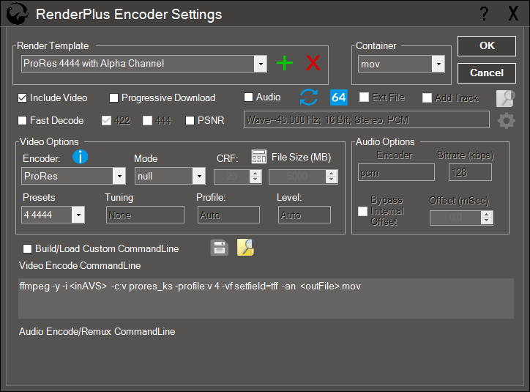Enable the Progressive Download checkbox
The height and width of the screenshot is (392, 530).
click(114, 98)
